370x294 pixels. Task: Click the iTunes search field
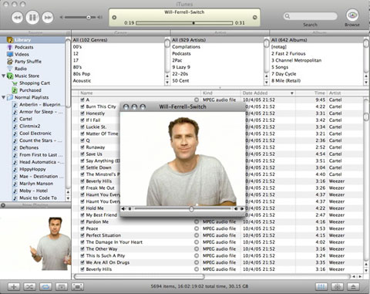tap(310, 16)
